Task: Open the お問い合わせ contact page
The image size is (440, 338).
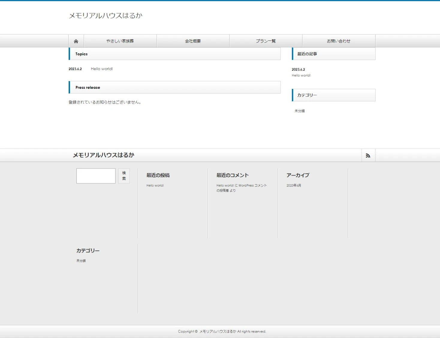Action: (x=338, y=41)
